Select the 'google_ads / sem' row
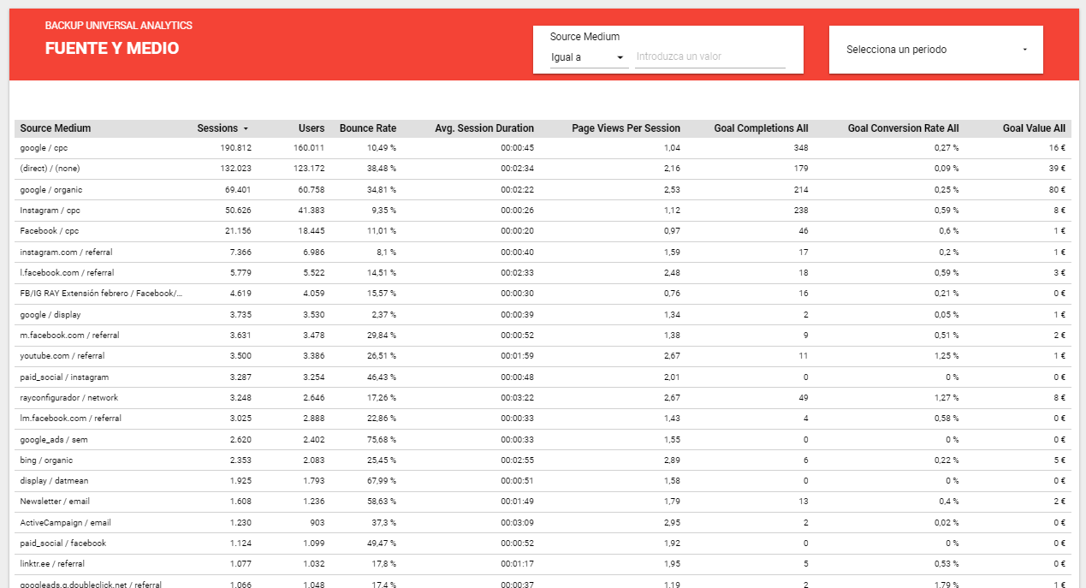 click(x=543, y=439)
